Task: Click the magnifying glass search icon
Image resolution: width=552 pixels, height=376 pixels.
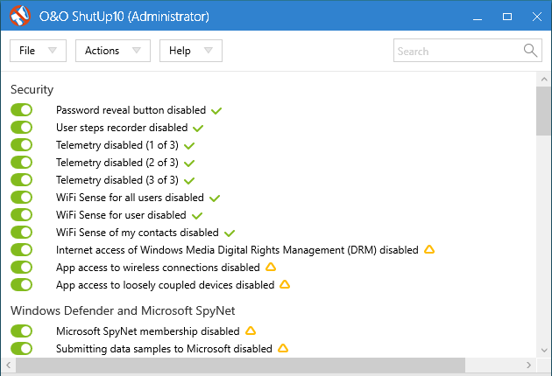Action: pos(530,51)
